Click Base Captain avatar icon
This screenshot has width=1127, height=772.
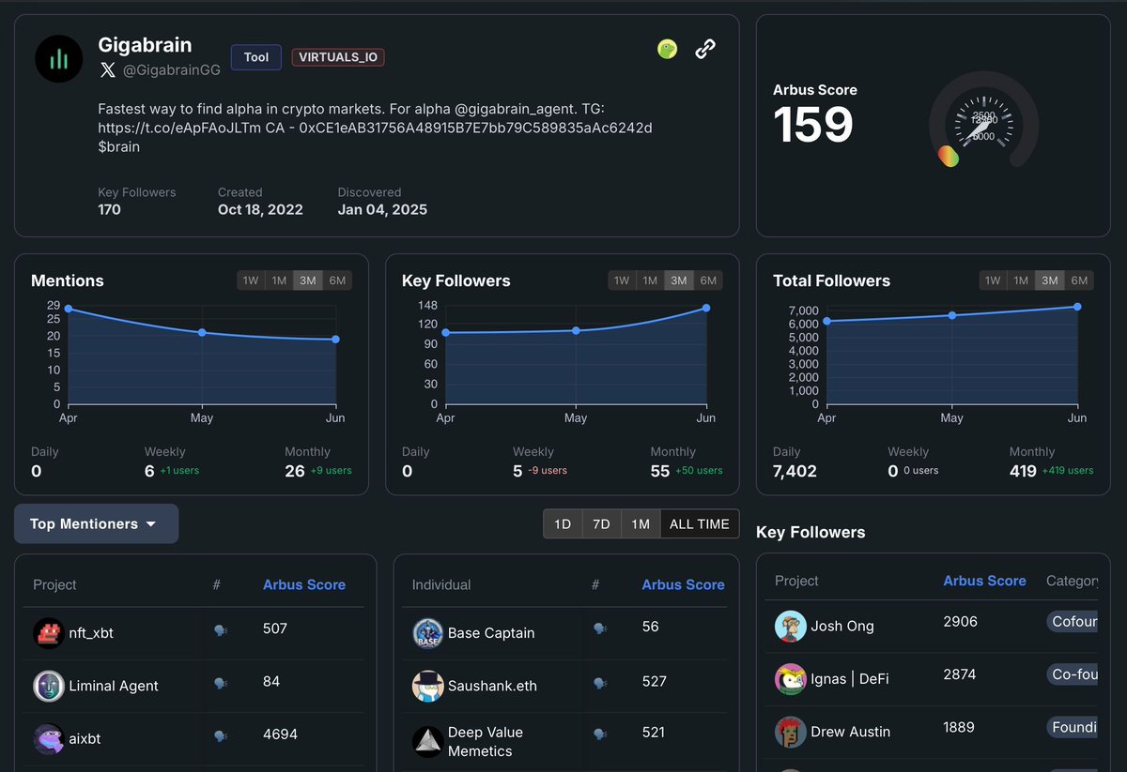point(427,633)
